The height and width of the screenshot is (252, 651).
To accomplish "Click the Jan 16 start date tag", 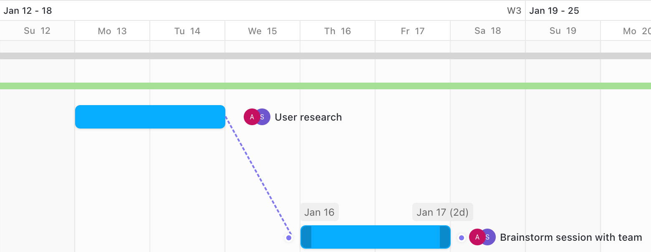I will [x=319, y=212].
